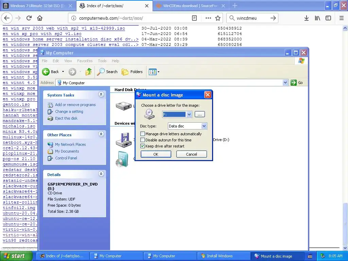Click the hard disk drive icon
Viewport: 348px width, 261px height.
(x=124, y=106)
